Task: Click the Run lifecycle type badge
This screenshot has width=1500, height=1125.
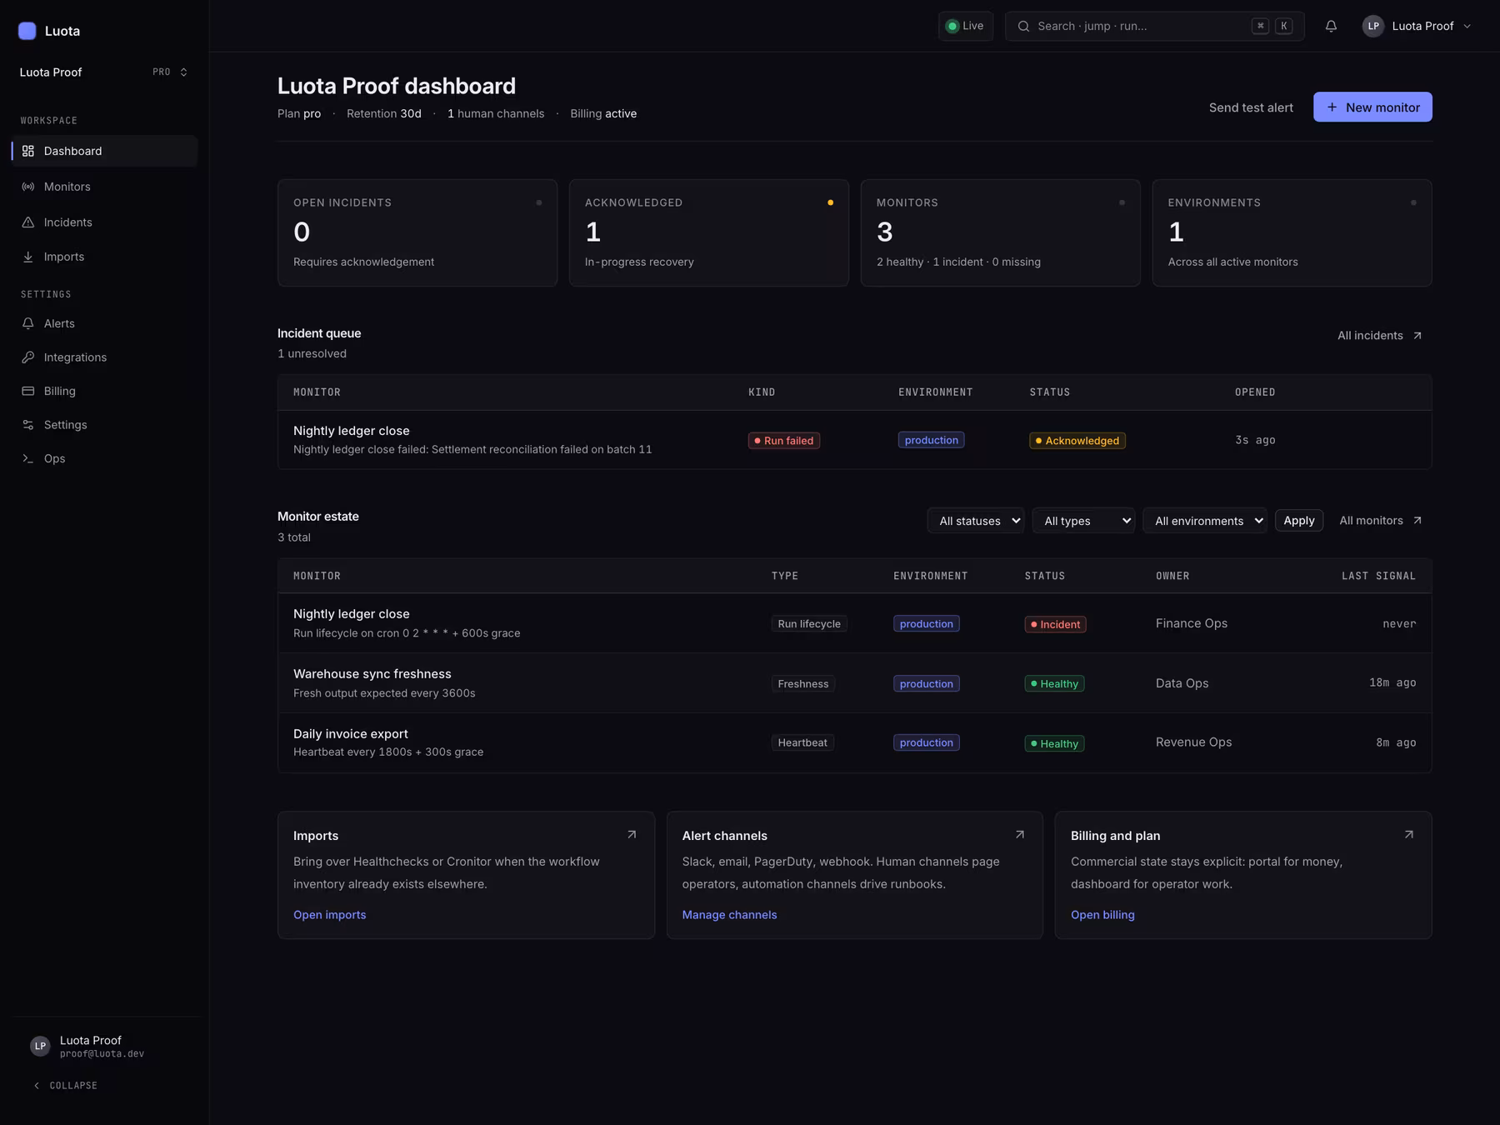Action: click(809, 624)
